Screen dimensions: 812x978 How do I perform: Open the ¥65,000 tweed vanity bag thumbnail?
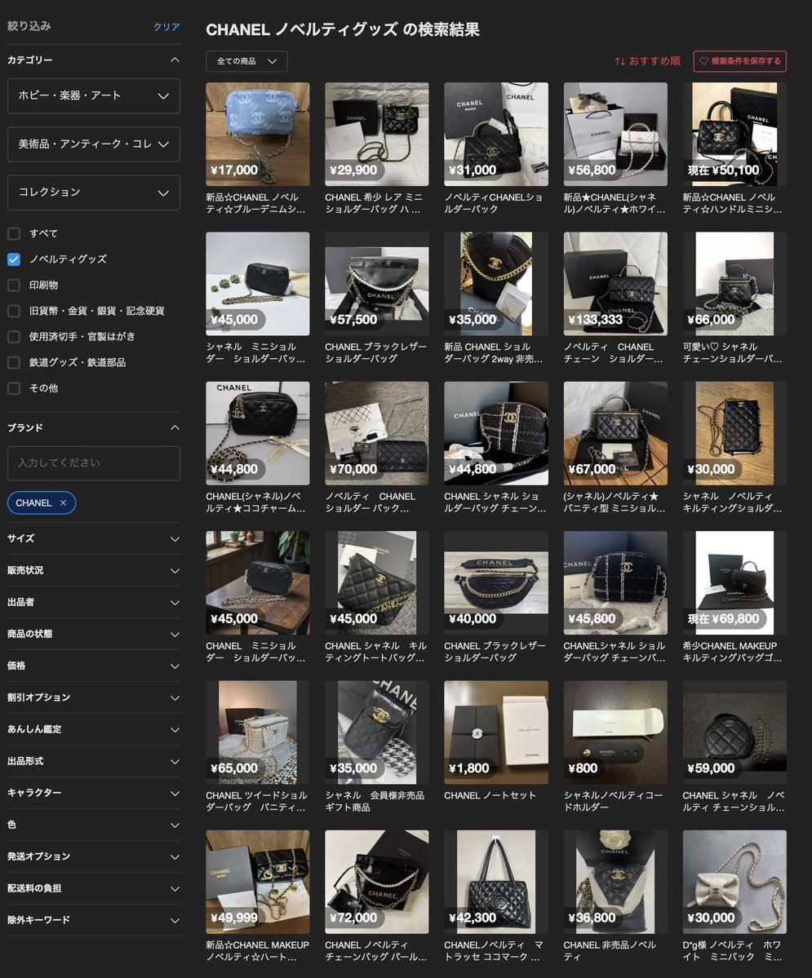(258, 732)
